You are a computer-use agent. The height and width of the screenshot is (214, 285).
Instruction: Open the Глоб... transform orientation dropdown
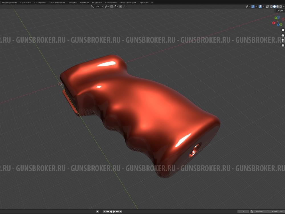coord(97,7)
